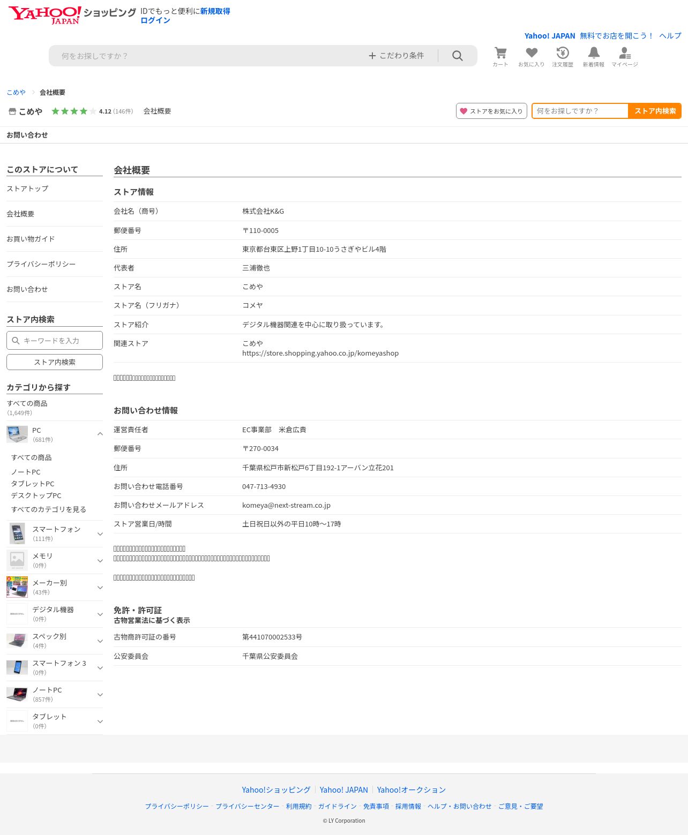Open スマートフォン category thumbnail
The width and height of the screenshot is (688, 835).
[17, 533]
